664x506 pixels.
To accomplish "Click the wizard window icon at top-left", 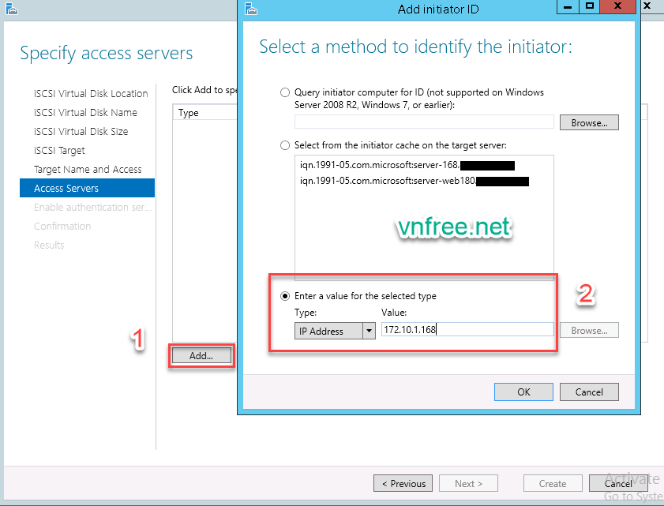I will [9, 9].
